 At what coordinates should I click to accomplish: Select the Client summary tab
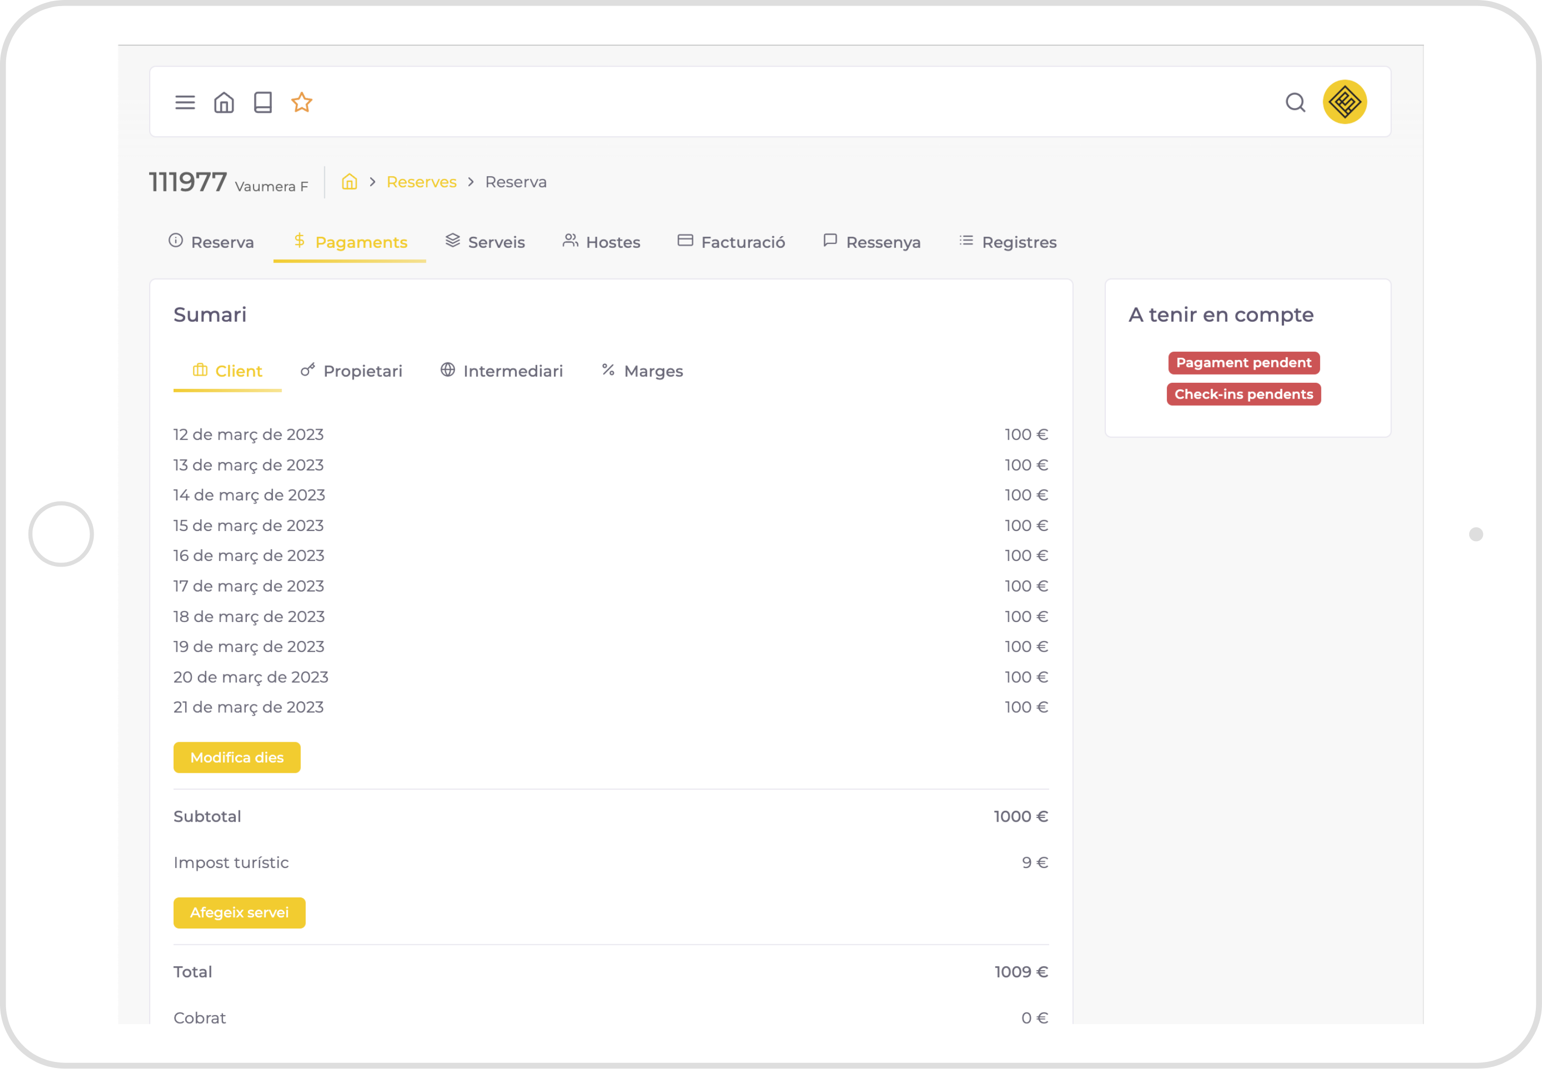pos(227,371)
